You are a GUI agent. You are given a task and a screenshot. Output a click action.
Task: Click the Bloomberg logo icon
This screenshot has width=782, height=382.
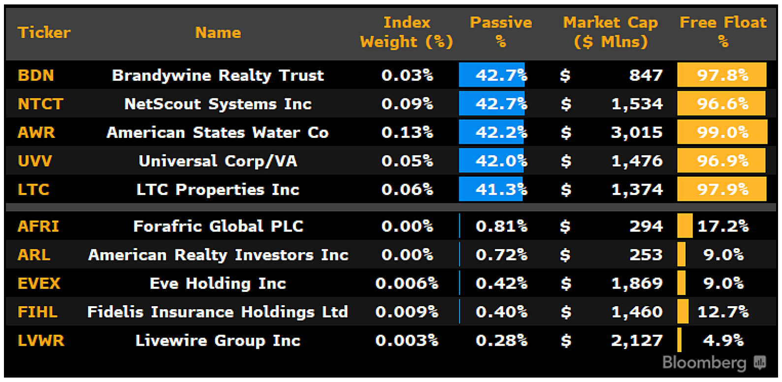760,363
